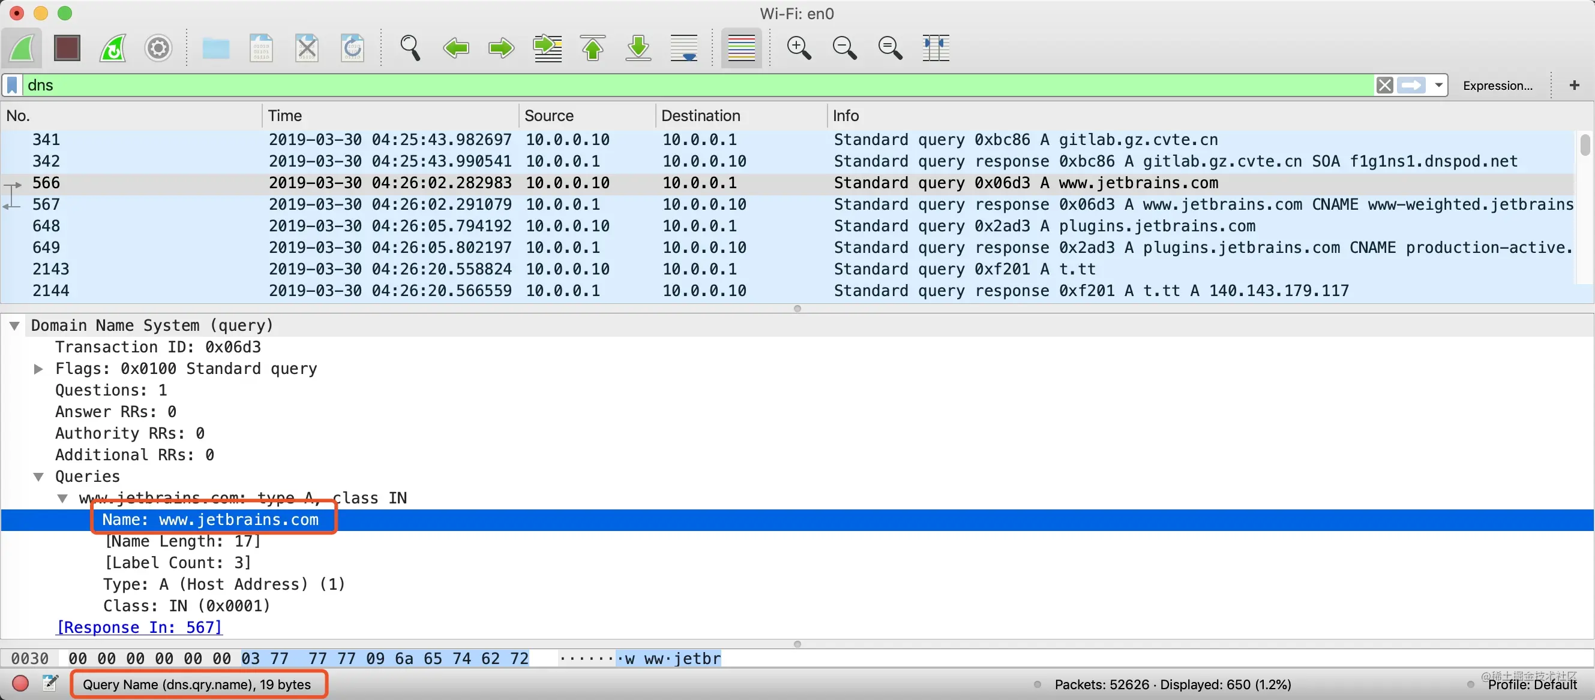The width and height of the screenshot is (1595, 700).
Task: Toggle packet list colorization icon
Action: [x=741, y=47]
